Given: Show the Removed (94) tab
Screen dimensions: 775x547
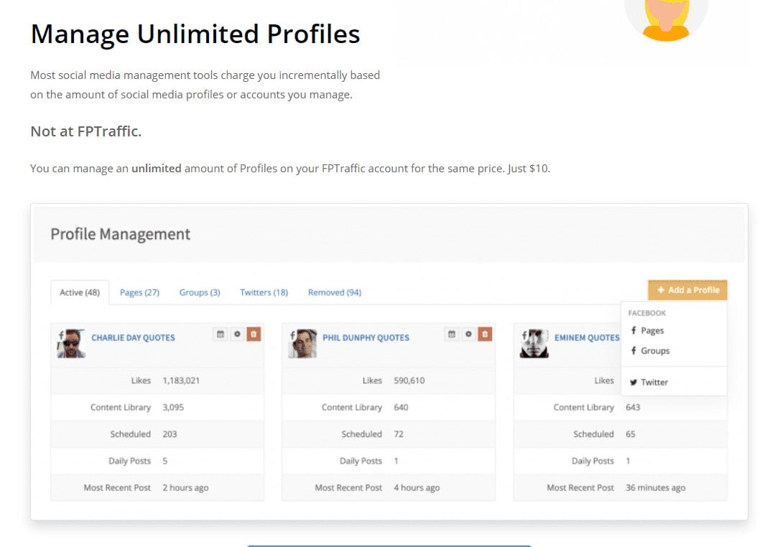Looking at the screenshot, I should click(x=335, y=293).
